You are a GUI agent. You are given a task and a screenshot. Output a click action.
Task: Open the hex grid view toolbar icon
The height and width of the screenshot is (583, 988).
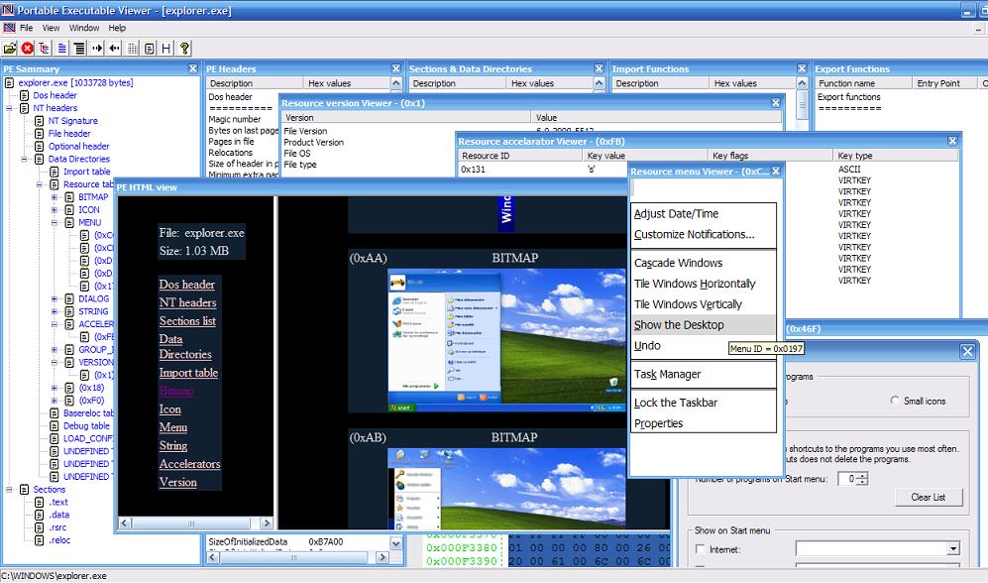pos(133,47)
